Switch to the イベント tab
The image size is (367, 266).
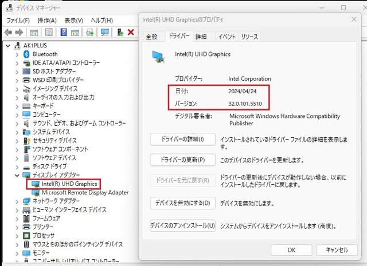tap(227, 37)
